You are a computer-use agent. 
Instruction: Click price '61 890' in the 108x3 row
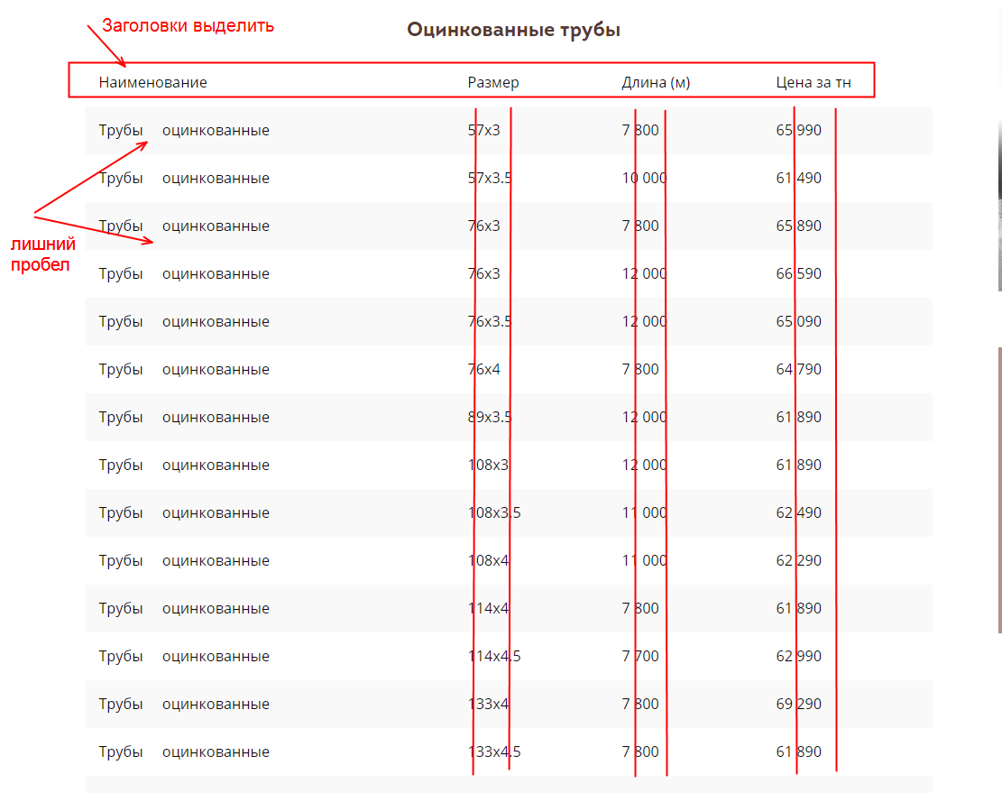799,466
